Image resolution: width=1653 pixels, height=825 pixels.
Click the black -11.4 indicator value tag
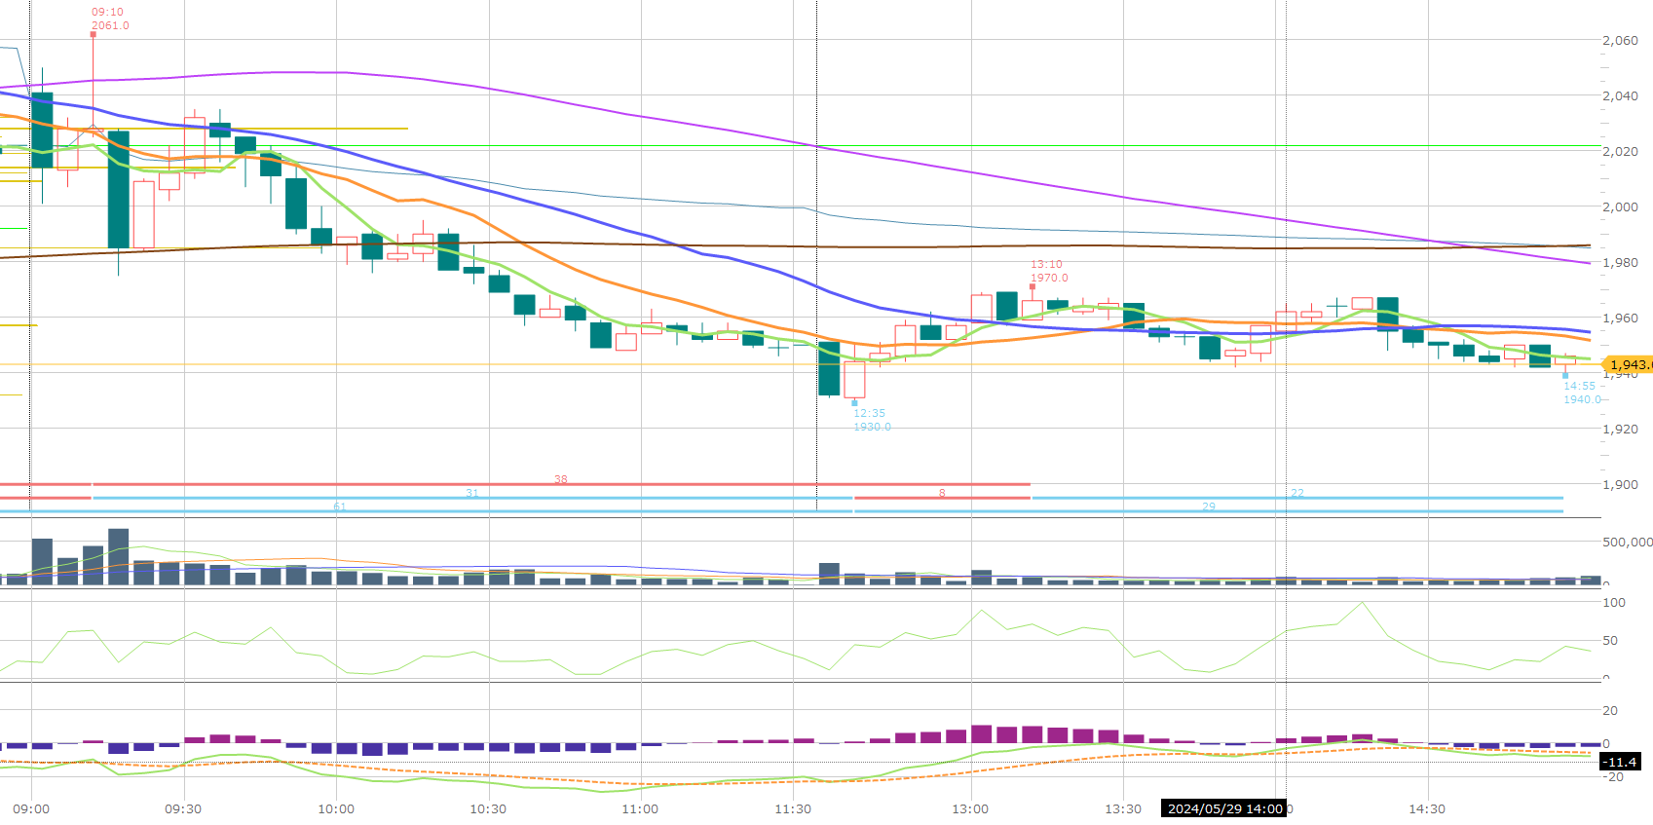[1621, 762]
